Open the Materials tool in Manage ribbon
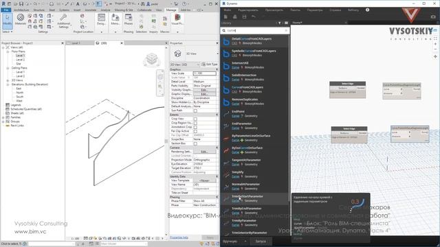This screenshot has width=440, height=247. click(21, 19)
